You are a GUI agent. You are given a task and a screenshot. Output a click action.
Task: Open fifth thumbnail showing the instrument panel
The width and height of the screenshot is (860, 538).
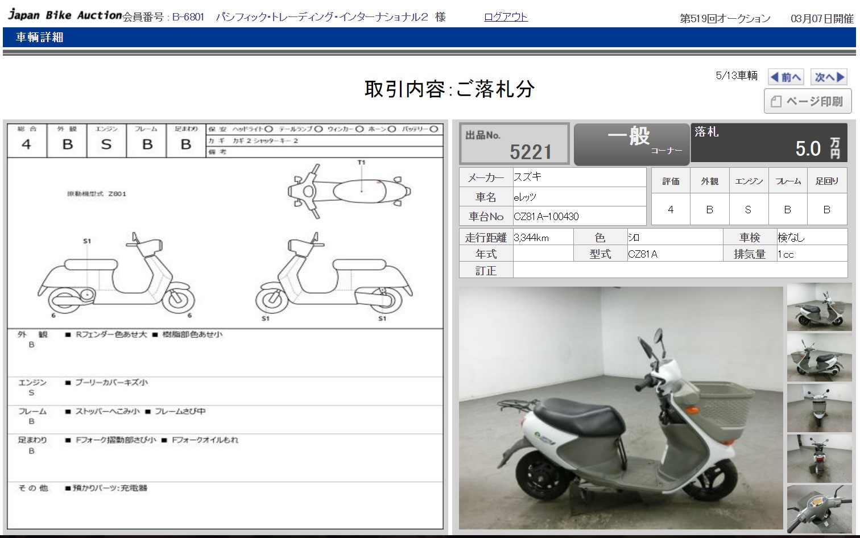[x=819, y=508]
